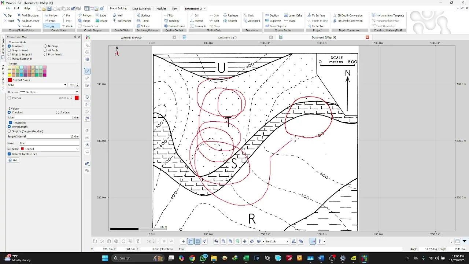
Task: Open the Solid line style dropdown
Action: click(x=37, y=85)
